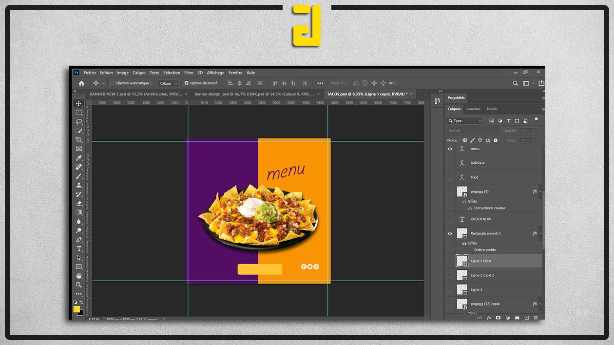614x345 pixels.
Task: Select the Pen tool
Action: tap(78, 239)
